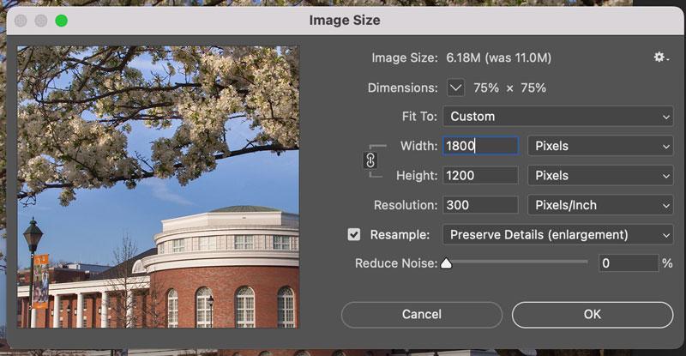Open the Width units dropdown

599,146
